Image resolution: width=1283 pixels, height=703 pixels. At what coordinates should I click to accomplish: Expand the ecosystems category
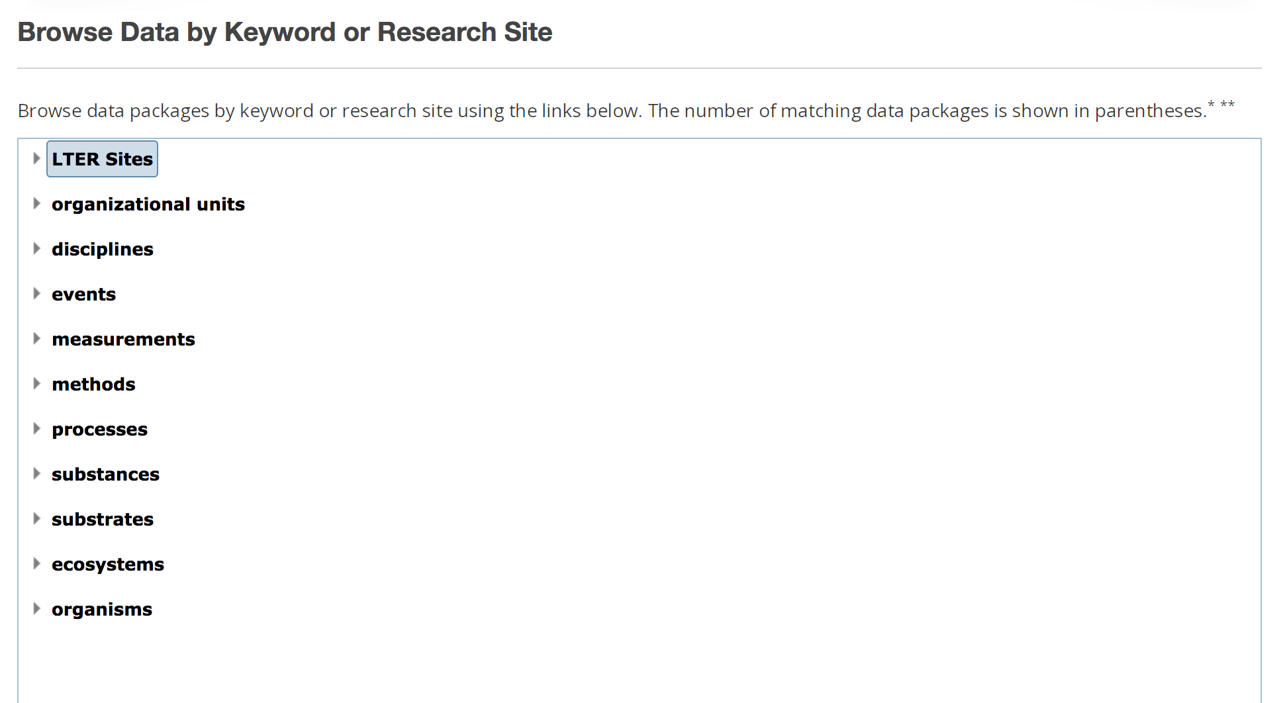36,563
